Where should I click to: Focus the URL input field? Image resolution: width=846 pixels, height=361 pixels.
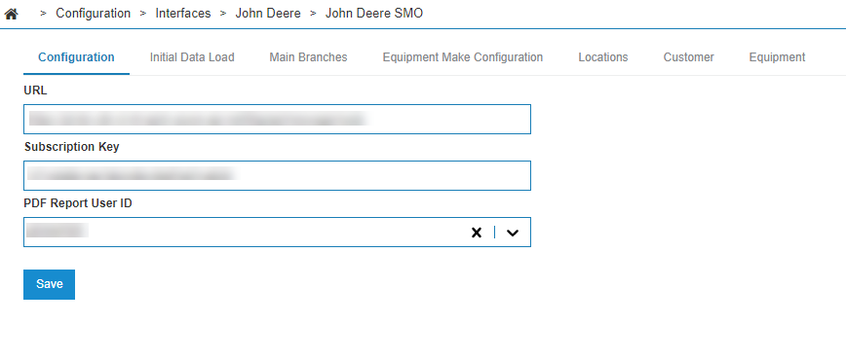point(277,119)
